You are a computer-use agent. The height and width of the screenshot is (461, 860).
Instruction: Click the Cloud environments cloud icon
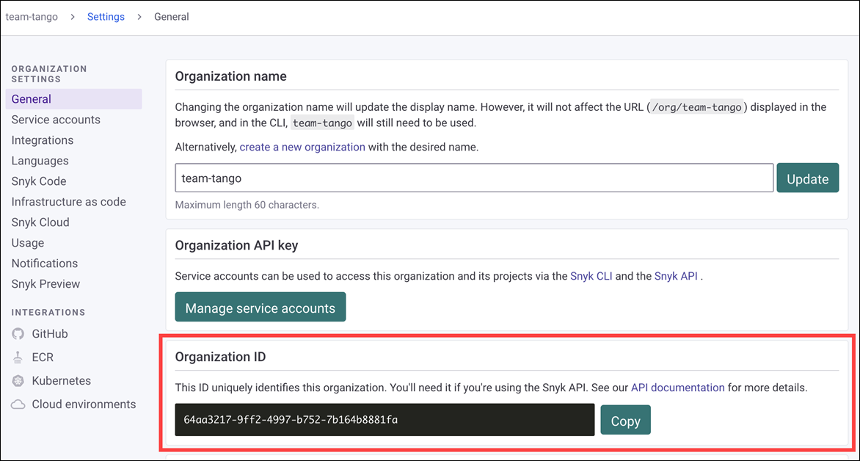point(18,404)
